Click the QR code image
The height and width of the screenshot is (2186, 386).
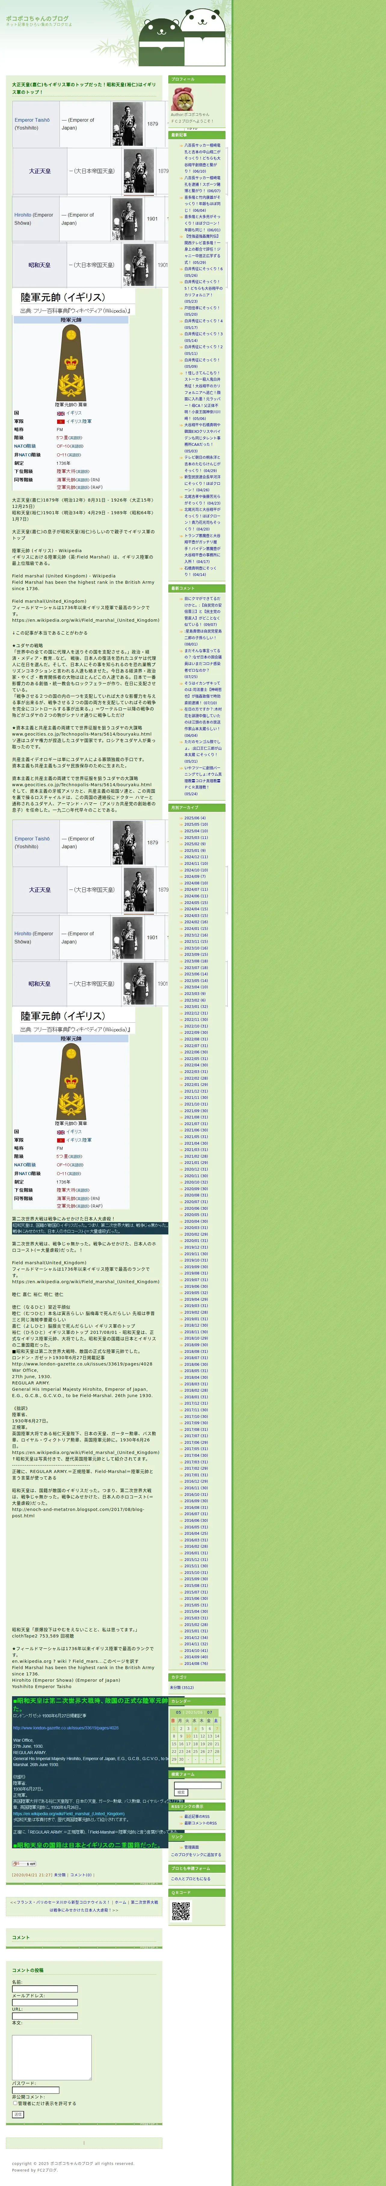pyautogui.click(x=181, y=1911)
